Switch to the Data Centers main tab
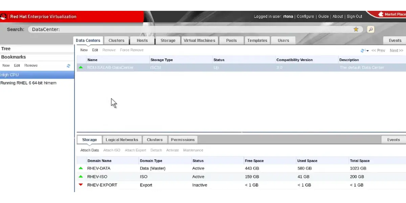 (88, 41)
